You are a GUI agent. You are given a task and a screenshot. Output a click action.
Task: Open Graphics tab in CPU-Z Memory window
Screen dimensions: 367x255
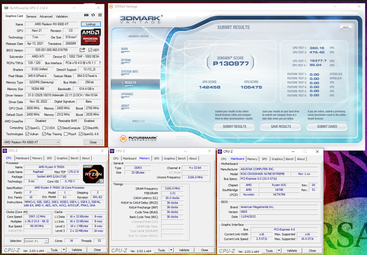169,159
